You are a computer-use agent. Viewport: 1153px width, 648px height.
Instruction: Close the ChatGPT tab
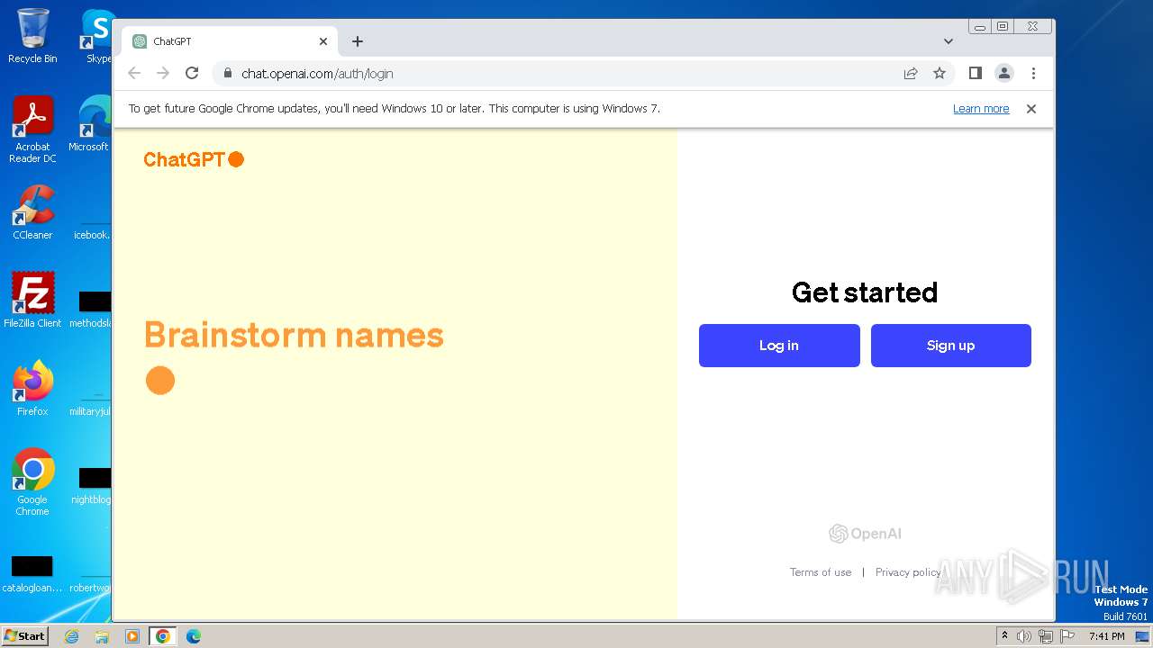pyautogui.click(x=323, y=41)
